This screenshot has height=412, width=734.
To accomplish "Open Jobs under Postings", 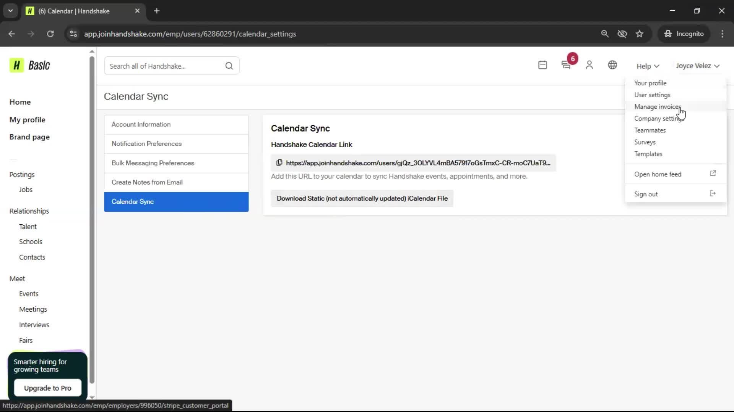I will coord(26,190).
